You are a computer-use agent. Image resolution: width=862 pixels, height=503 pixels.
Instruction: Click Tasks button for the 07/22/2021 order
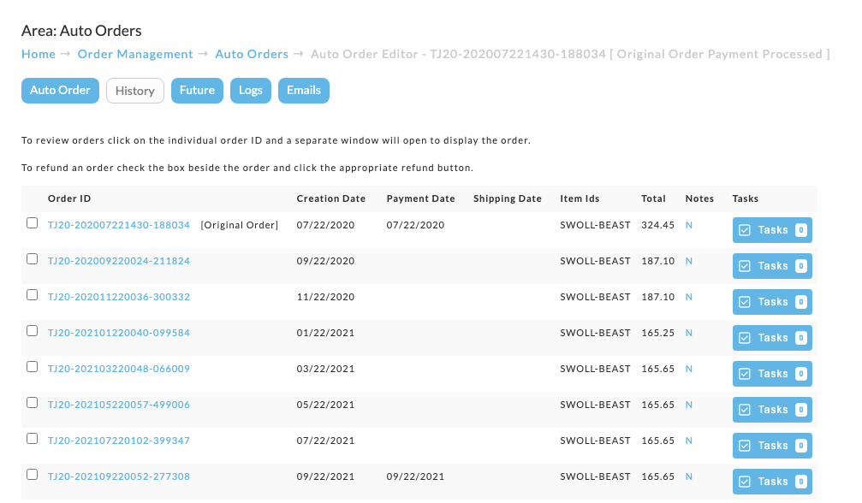[x=772, y=446]
